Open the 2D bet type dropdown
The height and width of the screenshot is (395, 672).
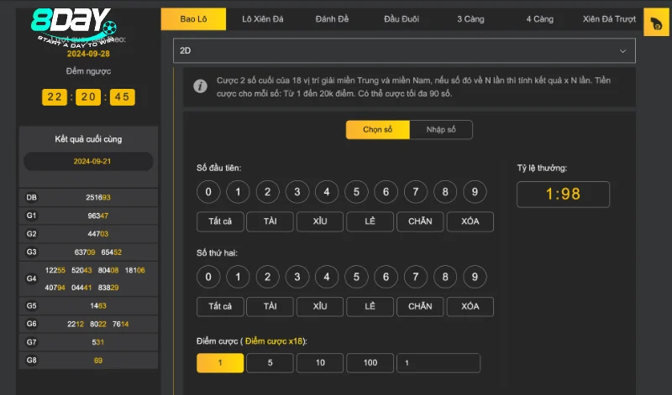click(403, 51)
